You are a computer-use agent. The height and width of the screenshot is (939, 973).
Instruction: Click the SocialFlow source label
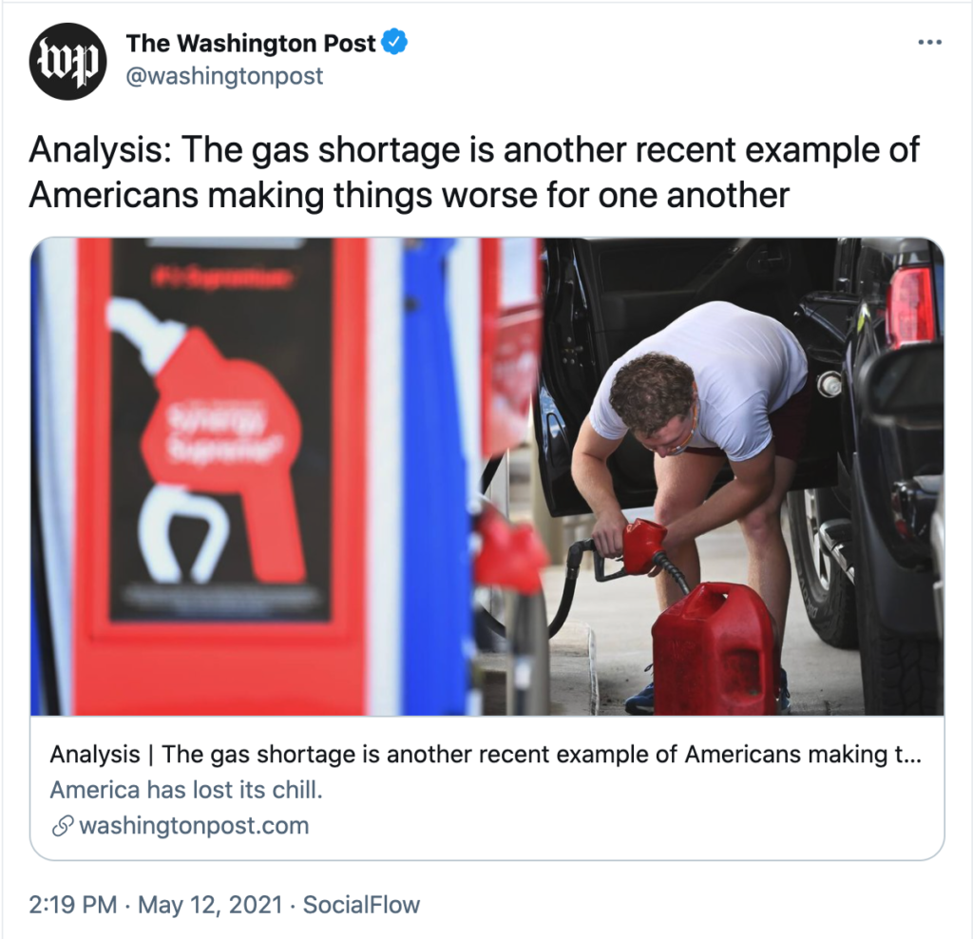(x=361, y=904)
